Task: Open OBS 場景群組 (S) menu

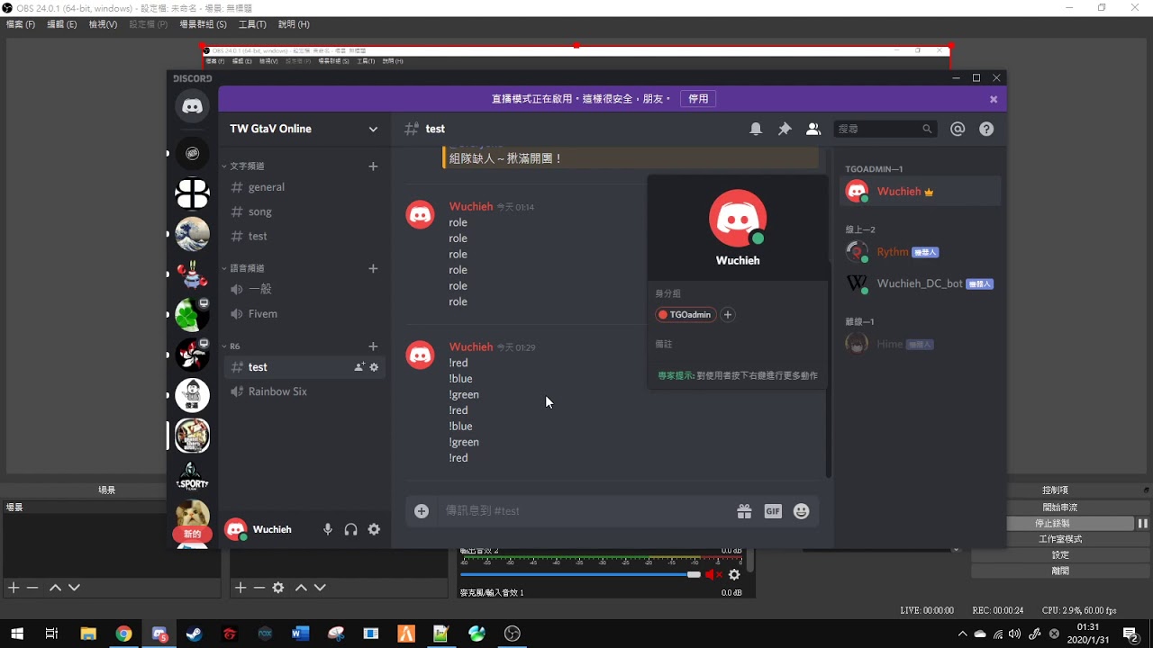Action: pyautogui.click(x=203, y=24)
